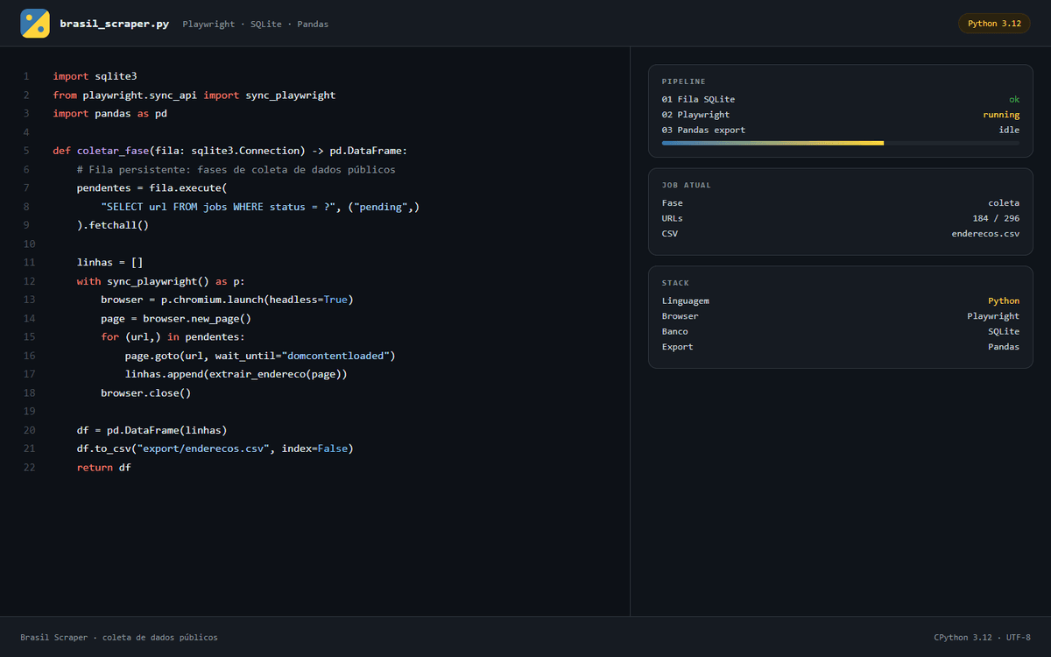Click line number 12 in gutter
Image resolution: width=1051 pixels, height=657 pixels.
[30, 281]
